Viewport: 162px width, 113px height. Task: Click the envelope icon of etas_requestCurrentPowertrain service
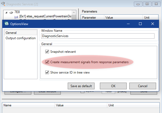pos(16,17)
